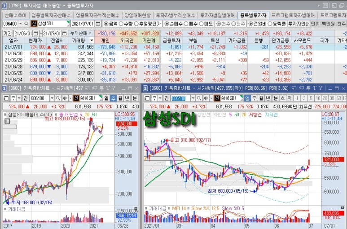Open the 주 dropdown in left chart toolbar

tap(19, 98)
